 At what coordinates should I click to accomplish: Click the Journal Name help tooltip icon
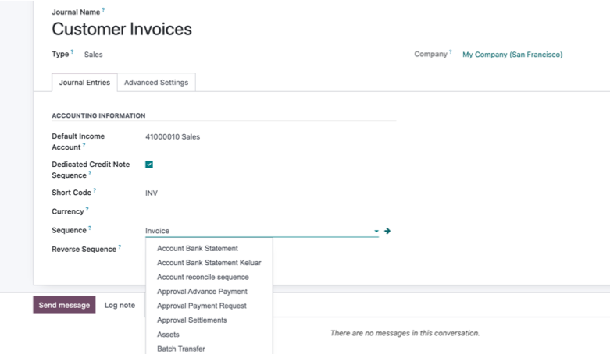pyautogui.click(x=103, y=10)
